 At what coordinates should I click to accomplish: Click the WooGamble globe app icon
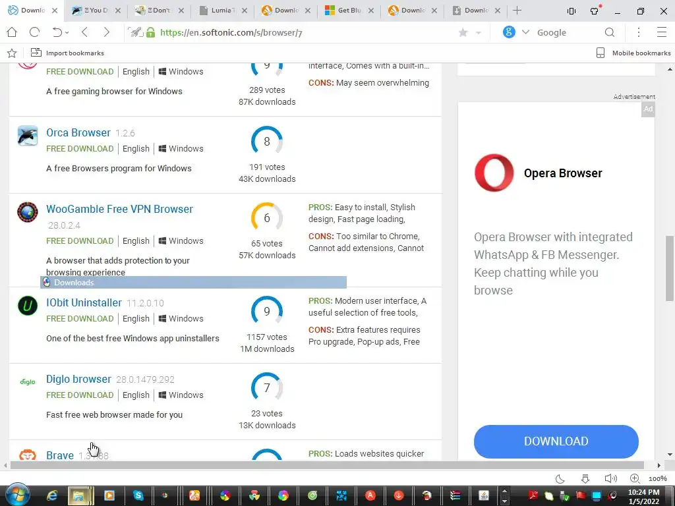click(x=28, y=212)
